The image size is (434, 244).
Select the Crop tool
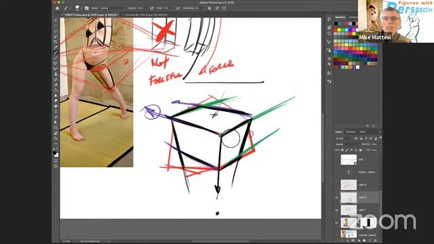(x=56, y=41)
